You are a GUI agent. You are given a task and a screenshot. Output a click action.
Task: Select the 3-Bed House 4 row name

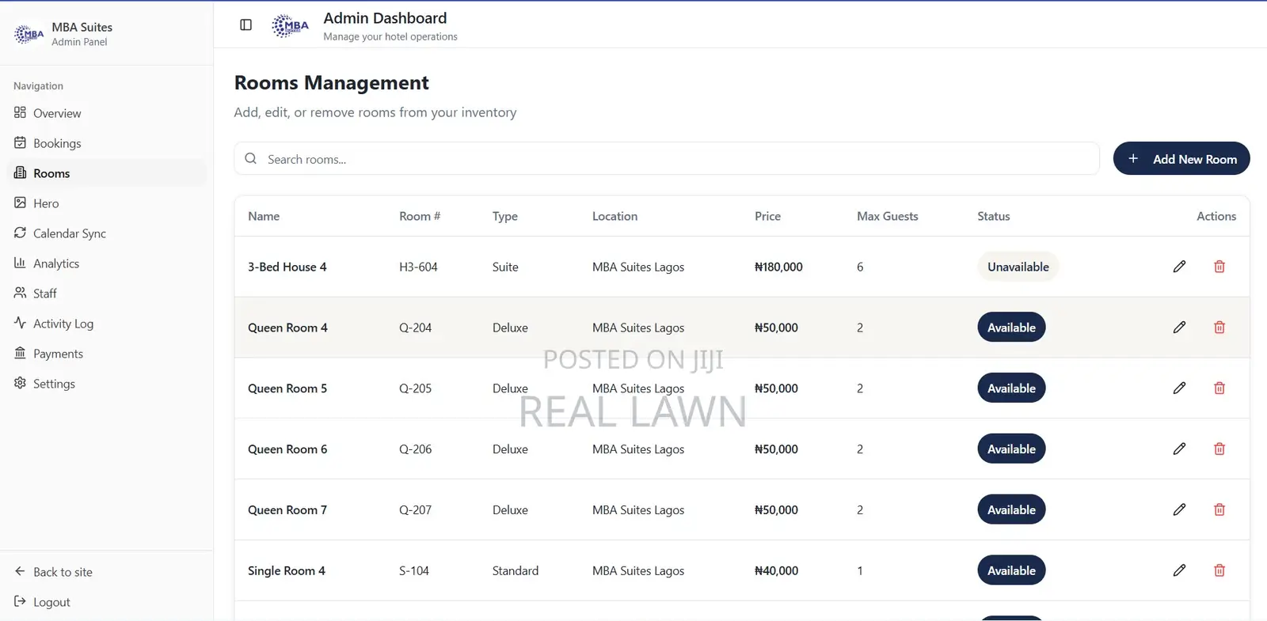coord(287,267)
